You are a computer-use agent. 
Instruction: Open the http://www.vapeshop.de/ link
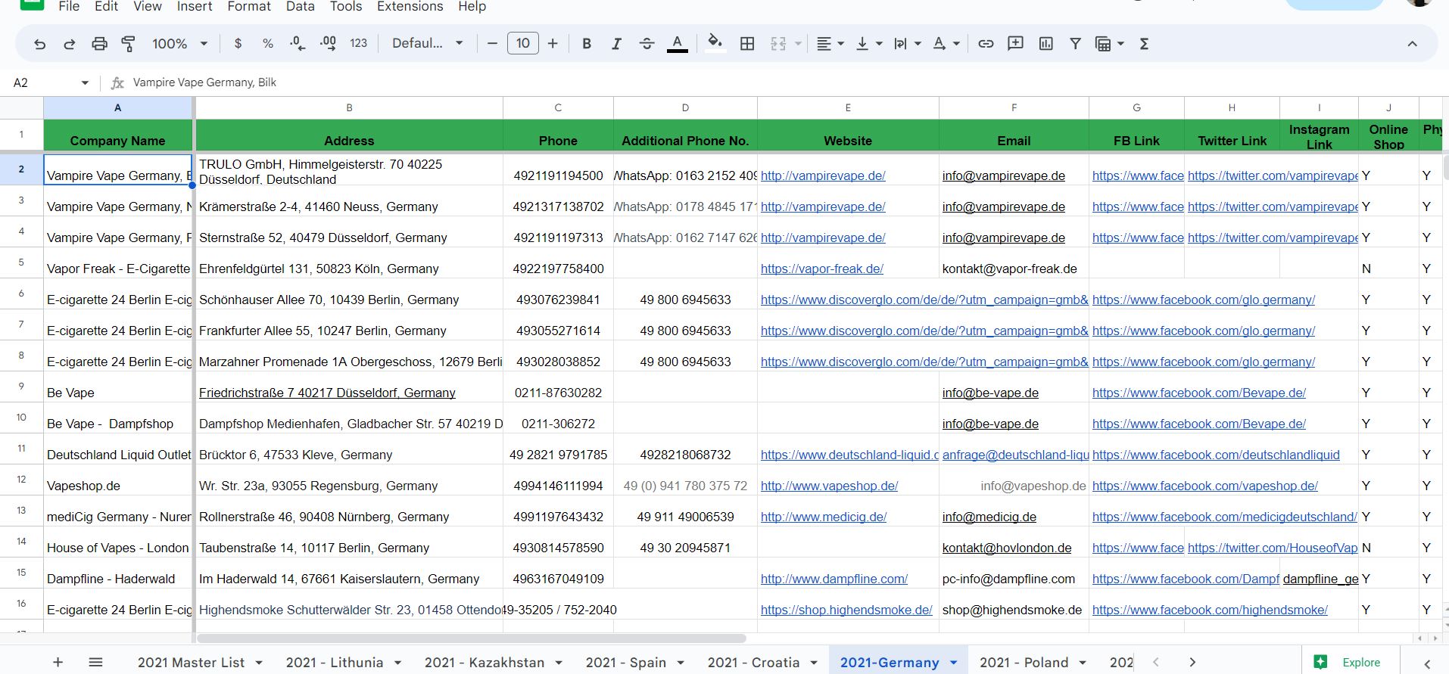pyautogui.click(x=829, y=486)
